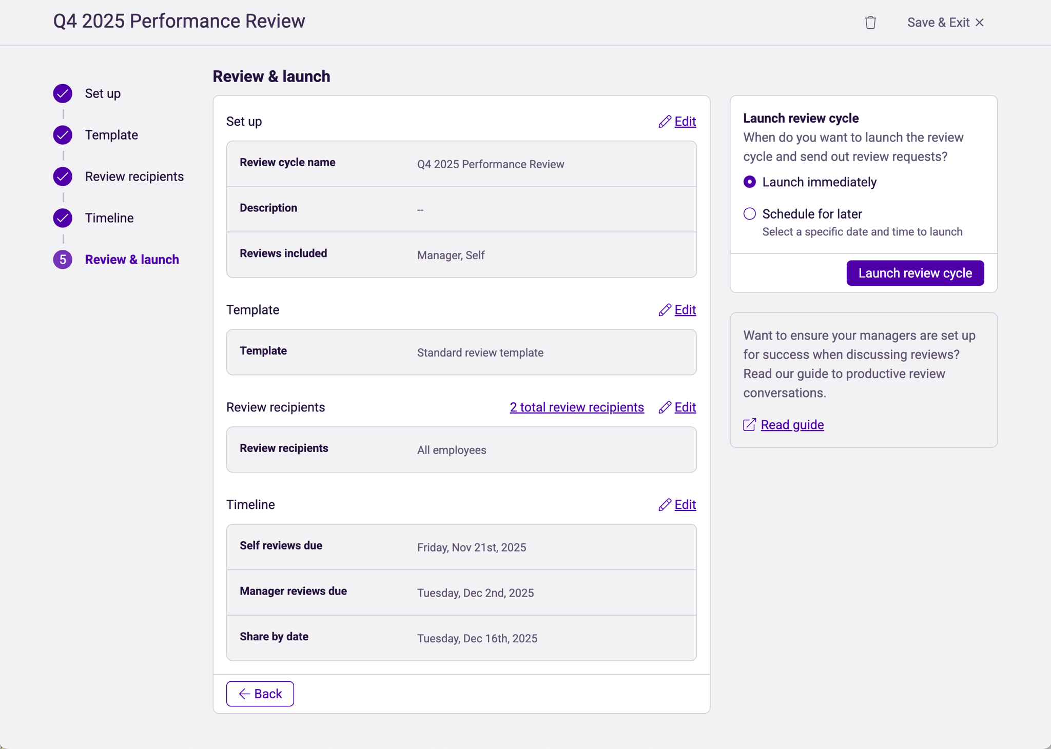1051x749 pixels.
Task: Go to Template step in sidebar
Action: (111, 135)
